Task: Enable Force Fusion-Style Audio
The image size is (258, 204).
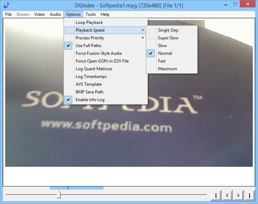Action: [106, 53]
